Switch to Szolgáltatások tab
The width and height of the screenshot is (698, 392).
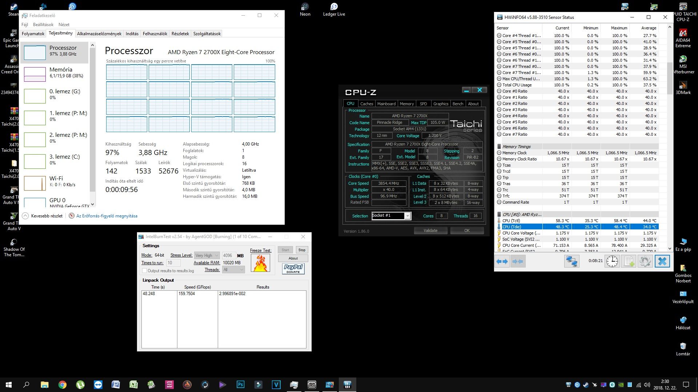207,34
